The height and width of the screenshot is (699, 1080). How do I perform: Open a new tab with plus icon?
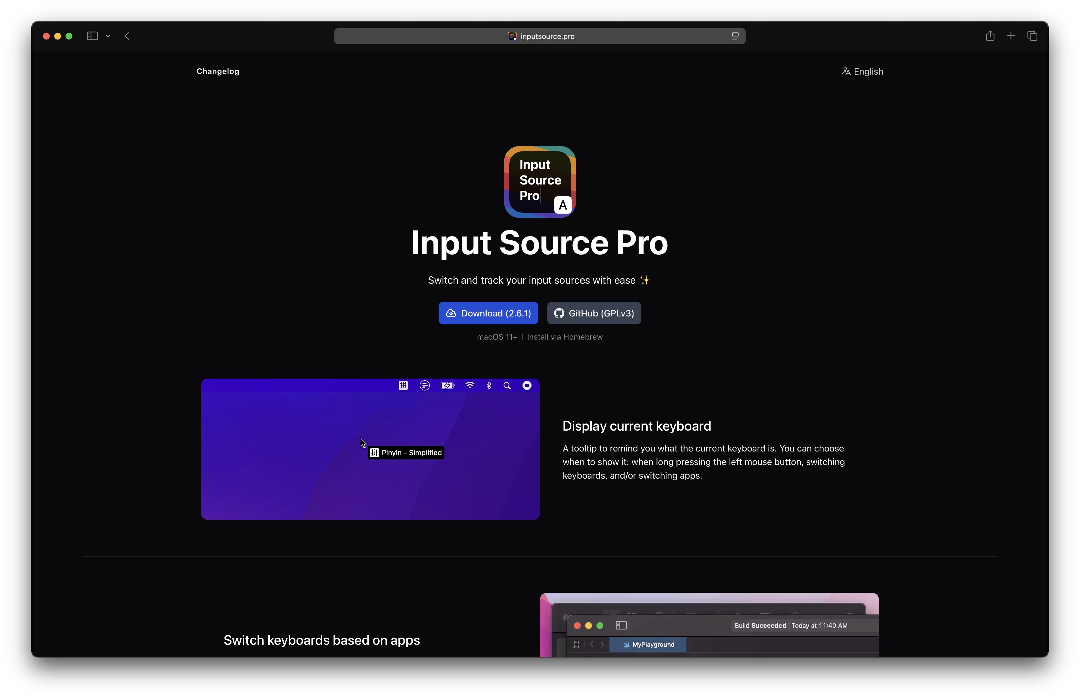1011,36
